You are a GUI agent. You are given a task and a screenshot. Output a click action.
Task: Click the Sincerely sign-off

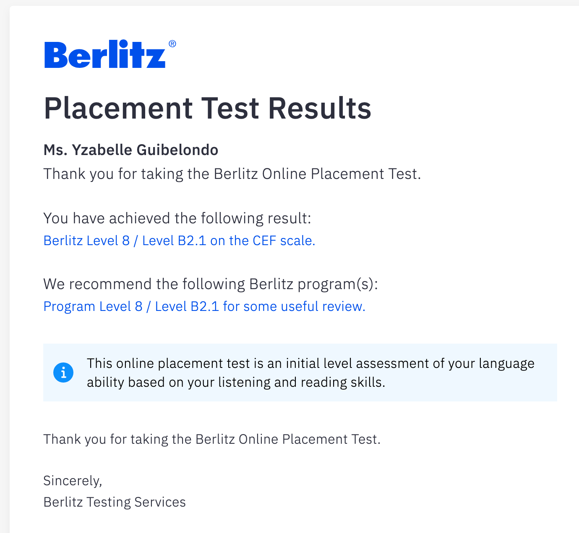tap(73, 480)
